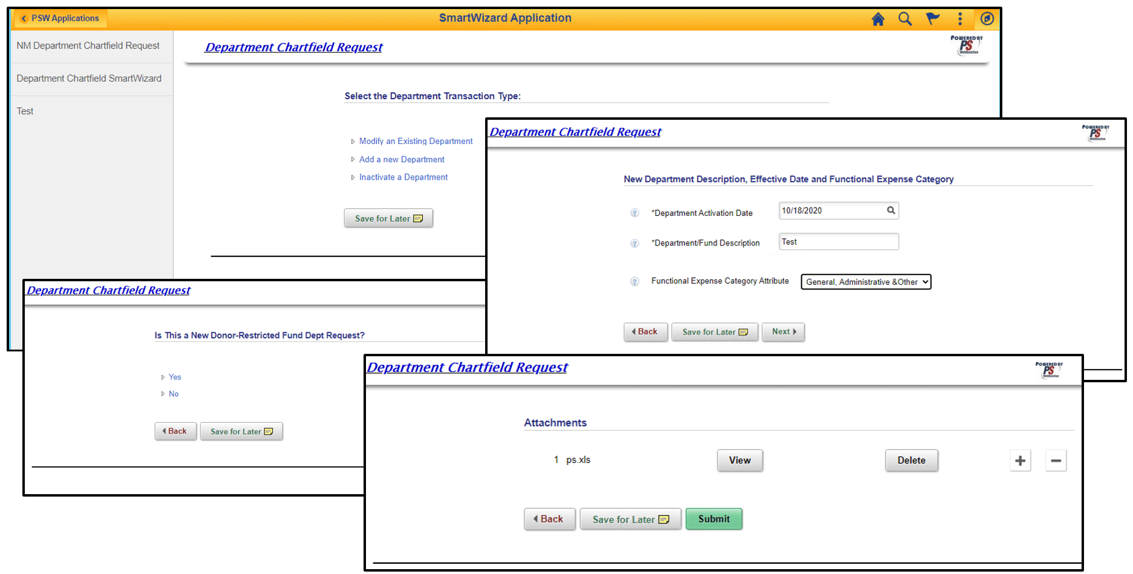Click the calendar lookup magnifier for Department Activation Date

[x=891, y=210]
